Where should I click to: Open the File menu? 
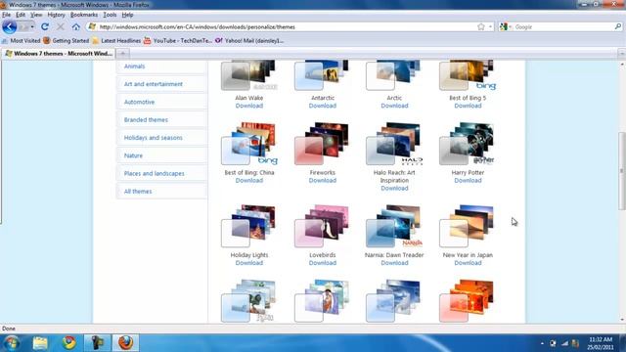[6, 15]
